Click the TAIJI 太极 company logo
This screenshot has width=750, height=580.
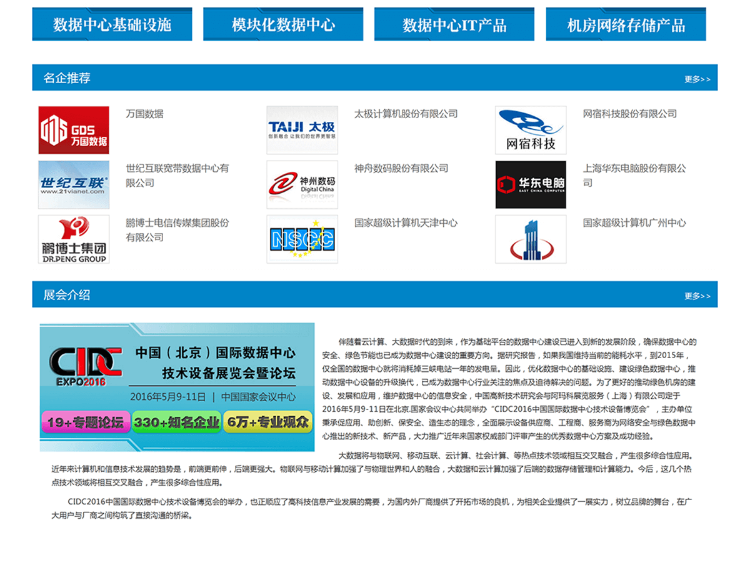pyautogui.click(x=302, y=130)
